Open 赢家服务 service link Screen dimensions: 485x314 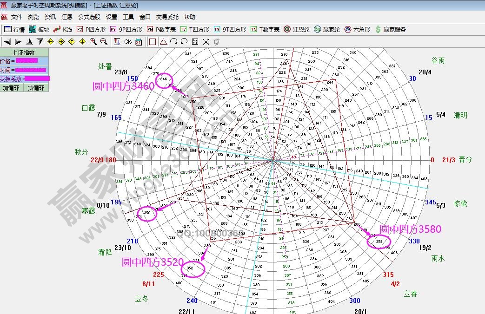[x=390, y=29]
